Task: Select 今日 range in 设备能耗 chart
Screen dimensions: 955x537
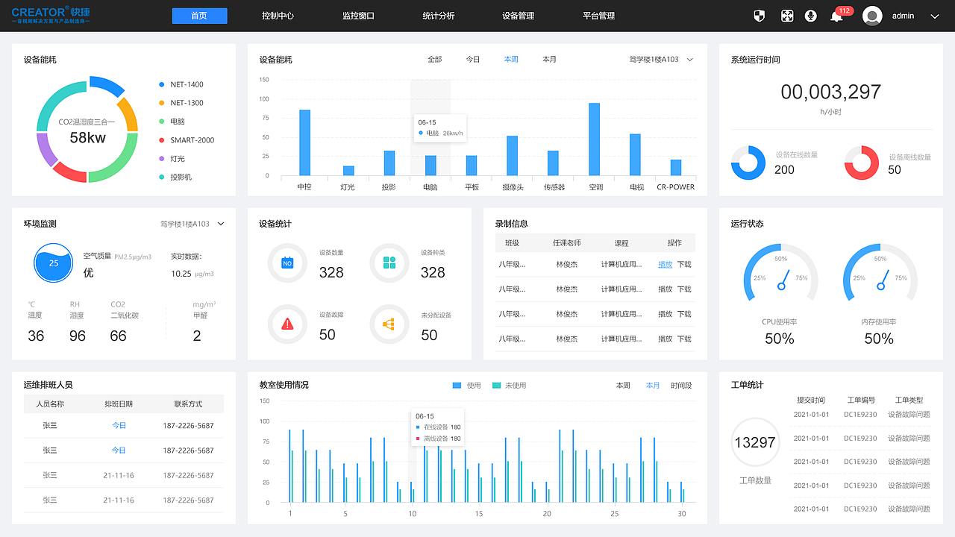Action: coord(473,60)
